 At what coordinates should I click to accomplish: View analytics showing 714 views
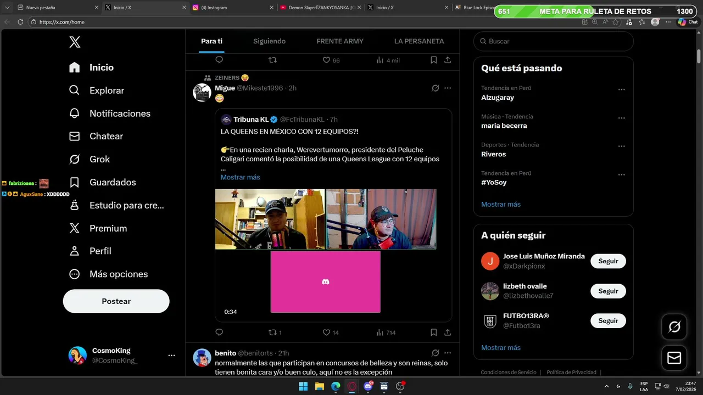pyautogui.click(x=386, y=332)
